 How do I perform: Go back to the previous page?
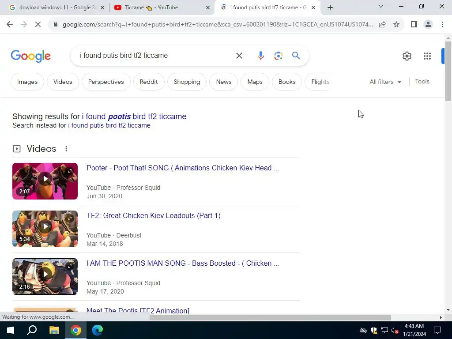pyautogui.click(x=10, y=25)
